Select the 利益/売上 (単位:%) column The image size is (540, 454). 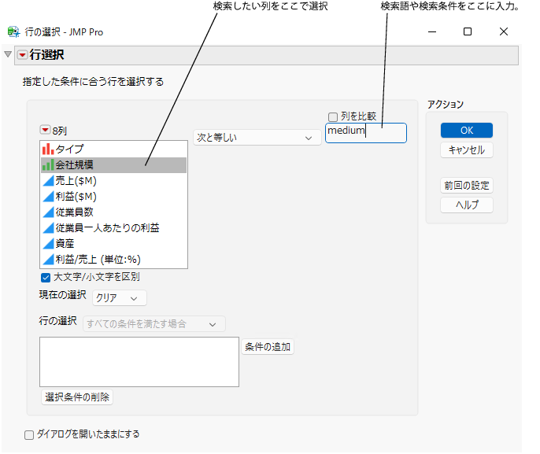point(113,260)
